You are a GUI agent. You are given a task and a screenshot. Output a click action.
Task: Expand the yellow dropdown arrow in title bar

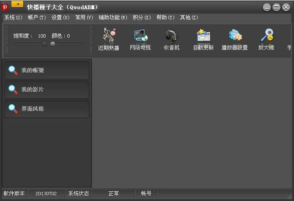pos(18,4)
